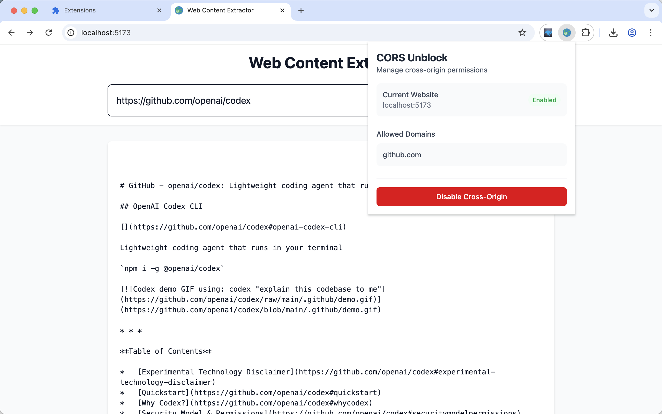The image size is (662, 414).
Task: Click localhost:5173 under Current Website
Action: click(x=407, y=105)
